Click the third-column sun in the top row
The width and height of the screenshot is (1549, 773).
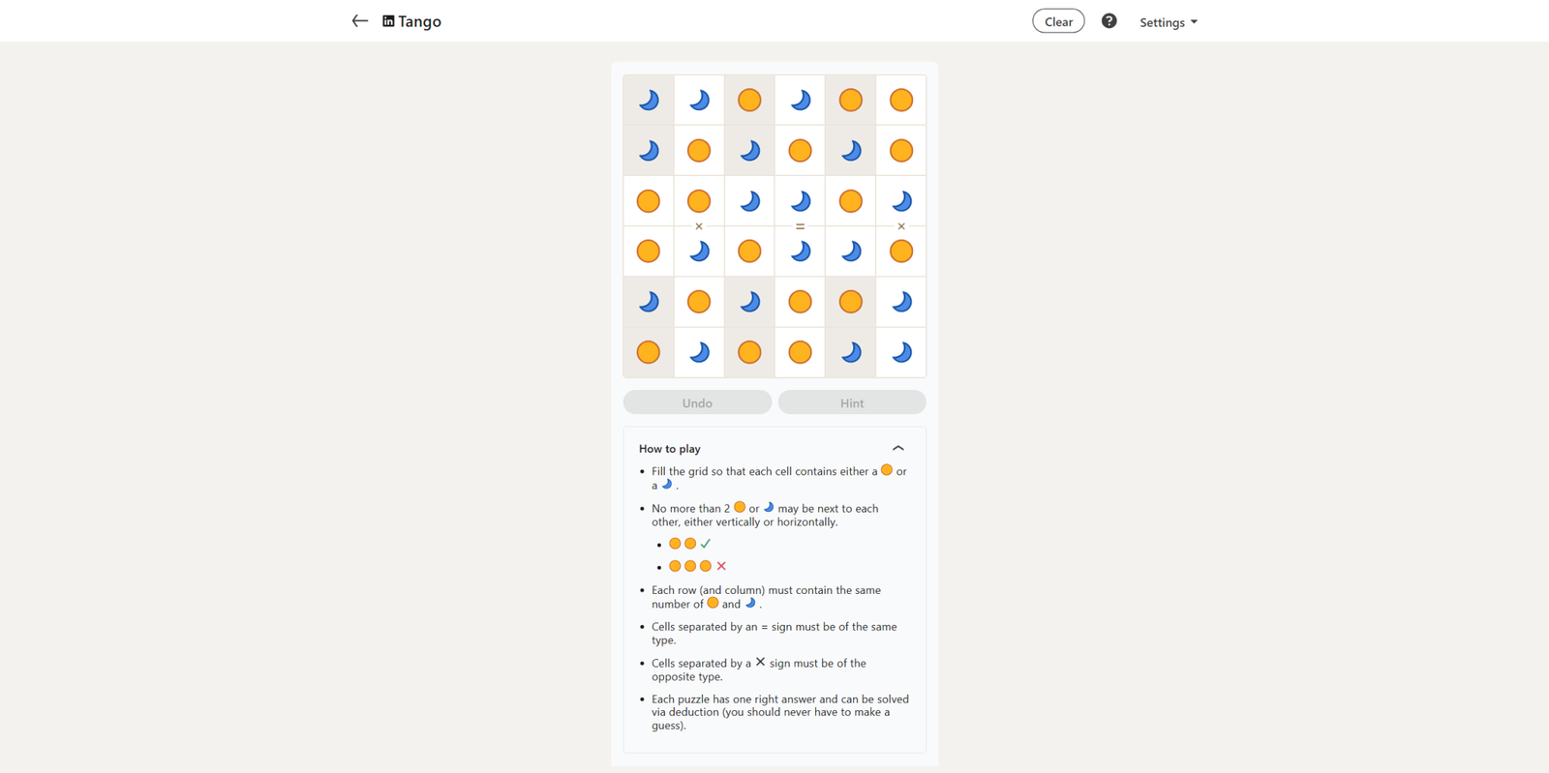tap(749, 100)
